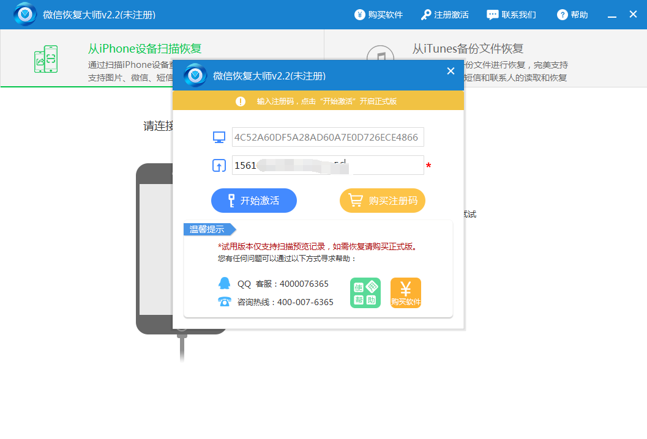647x439 pixels.
Task: Click the green phone scan icon
Action: [46, 59]
